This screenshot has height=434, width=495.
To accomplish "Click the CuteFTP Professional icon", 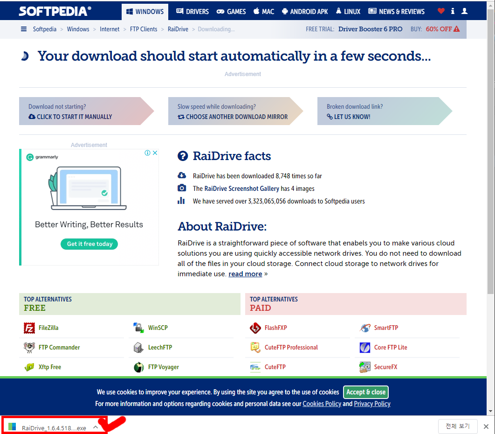I will click(255, 347).
